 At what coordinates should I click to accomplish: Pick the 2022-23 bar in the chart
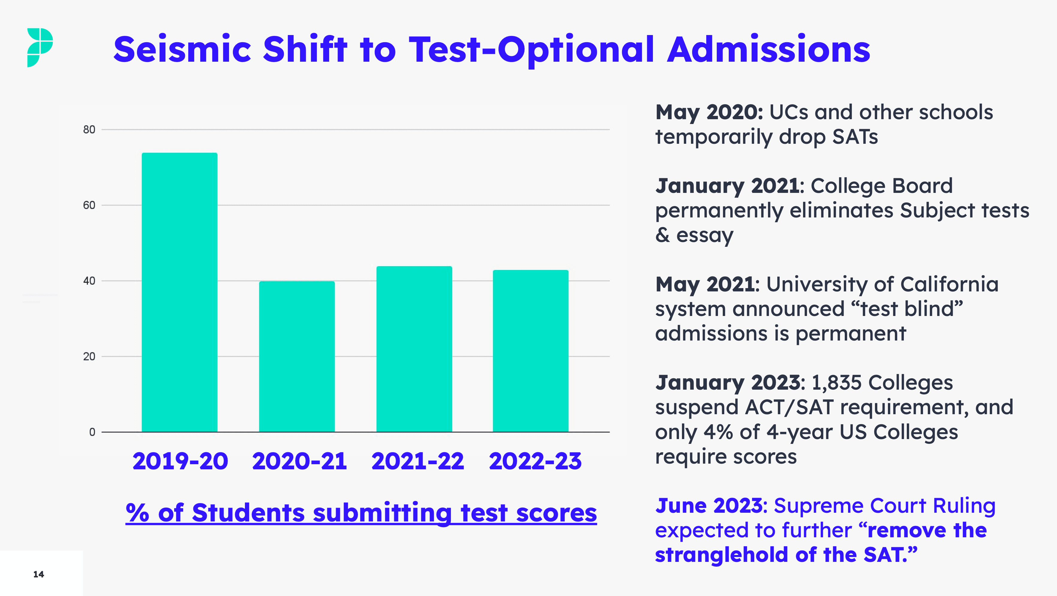click(x=530, y=350)
